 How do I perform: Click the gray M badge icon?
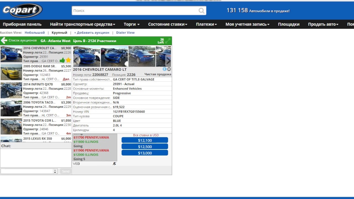click(x=169, y=69)
